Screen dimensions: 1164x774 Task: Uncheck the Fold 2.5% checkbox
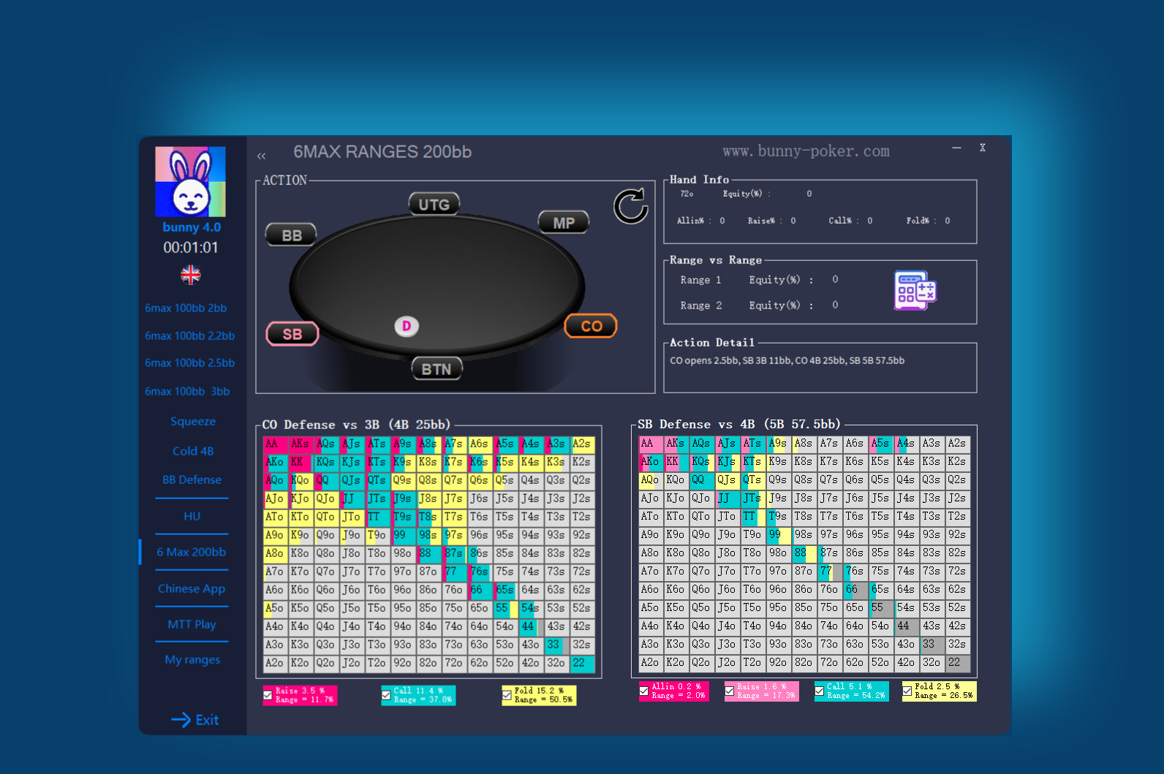tap(907, 691)
